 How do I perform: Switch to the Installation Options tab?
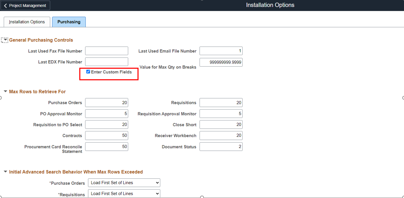pos(27,22)
